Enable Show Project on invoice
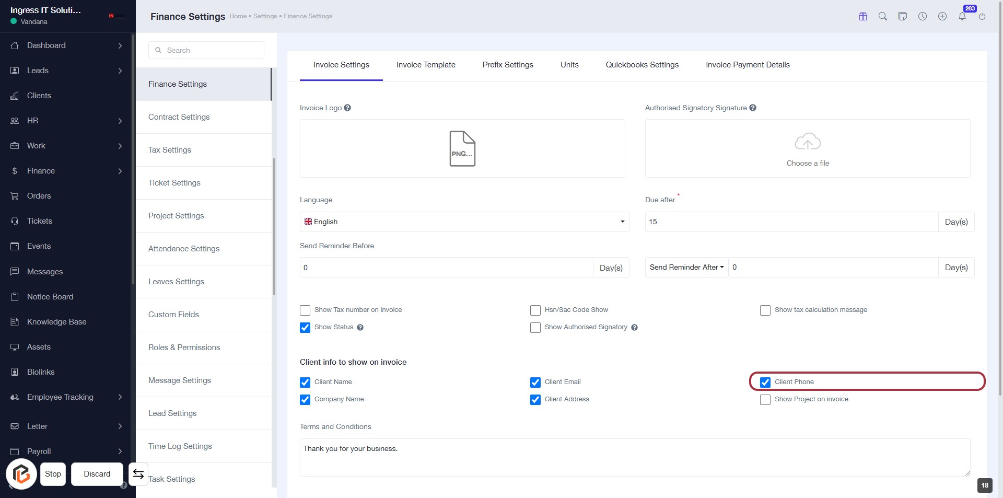Screen dimensions: 1003x498 [765, 400]
